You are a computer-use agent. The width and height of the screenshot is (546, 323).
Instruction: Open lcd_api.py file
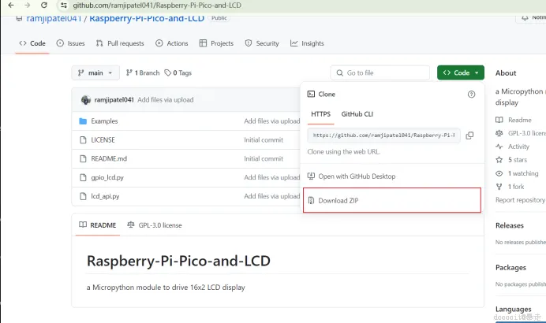105,196
